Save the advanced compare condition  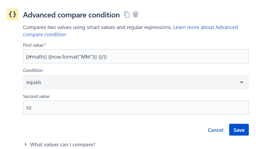coord(239,130)
